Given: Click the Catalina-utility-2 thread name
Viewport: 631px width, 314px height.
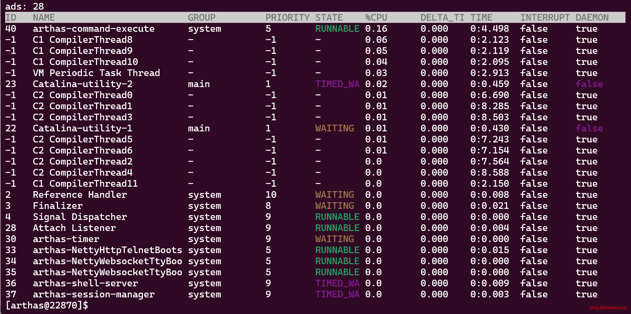Looking at the screenshot, I should 82,84.
